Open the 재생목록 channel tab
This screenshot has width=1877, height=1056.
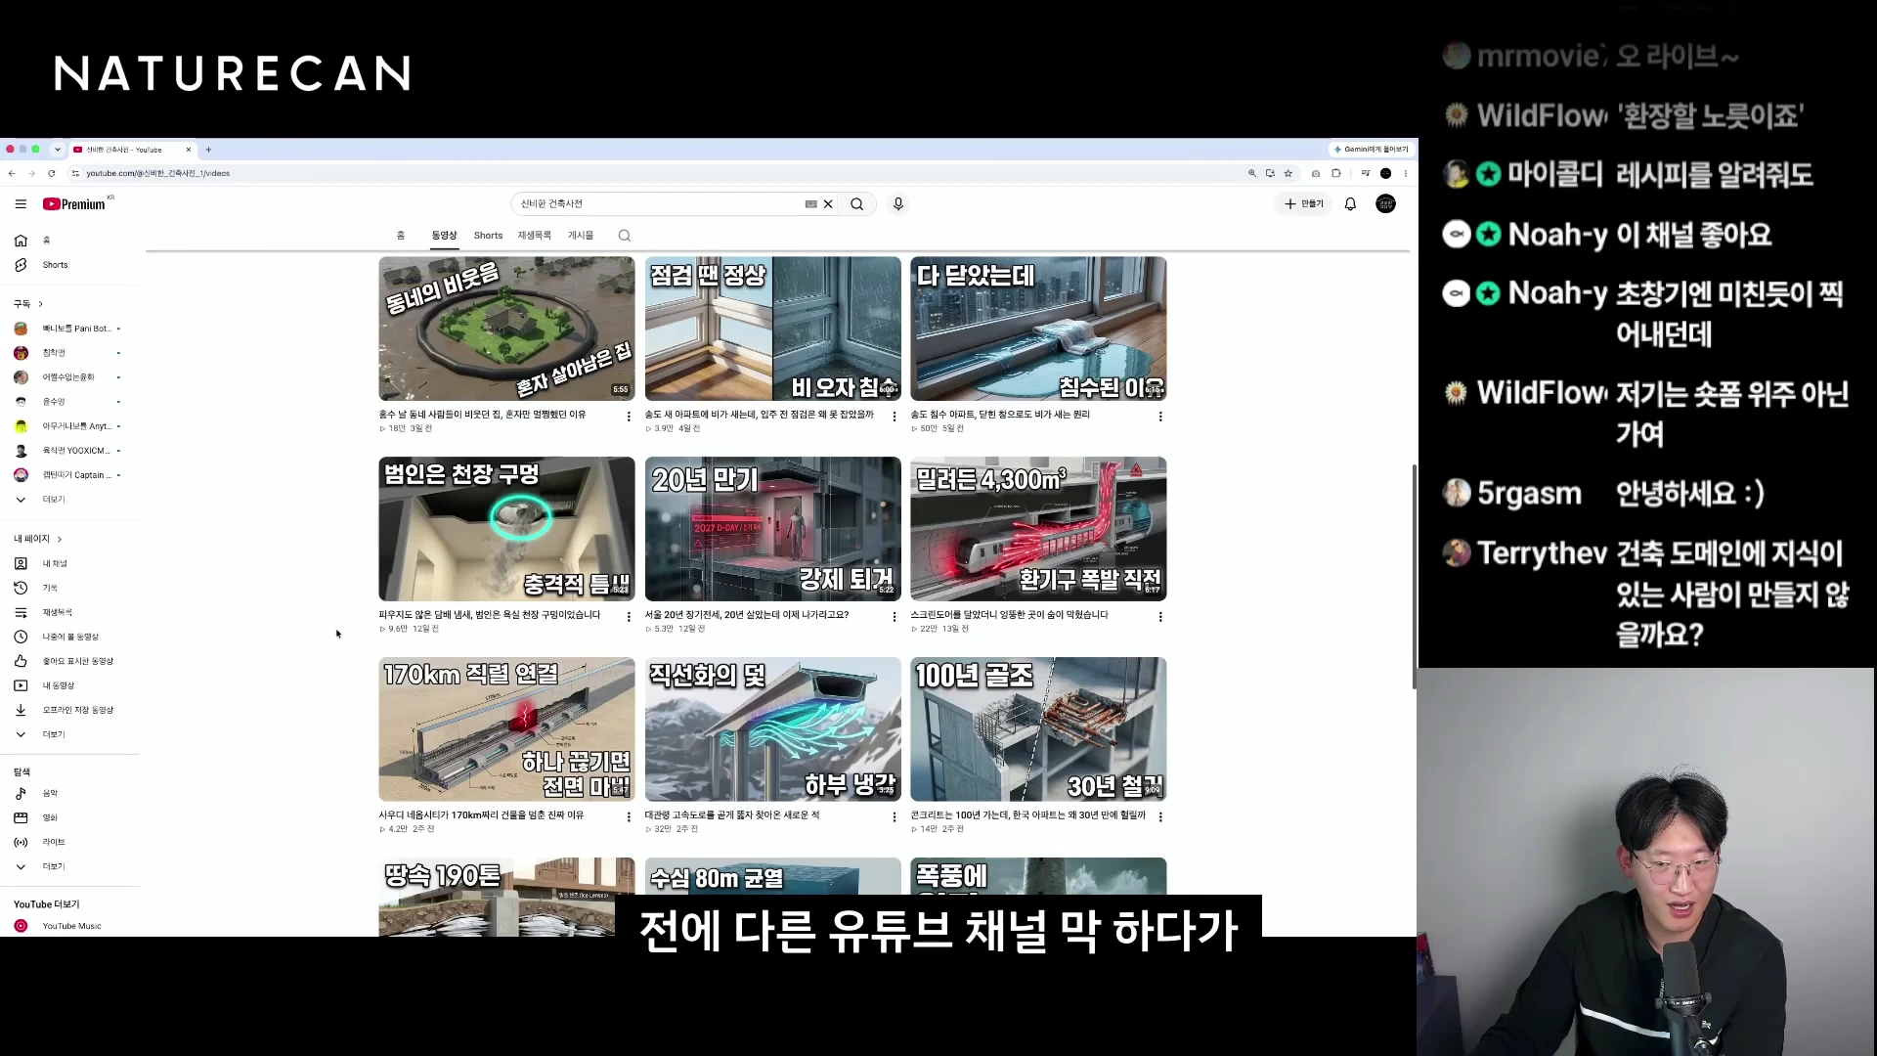pyautogui.click(x=535, y=236)
